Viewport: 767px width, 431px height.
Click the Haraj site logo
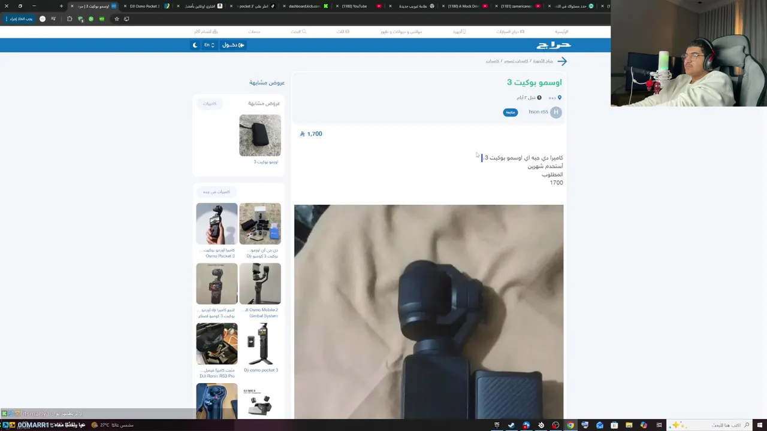tap(554, 45)
